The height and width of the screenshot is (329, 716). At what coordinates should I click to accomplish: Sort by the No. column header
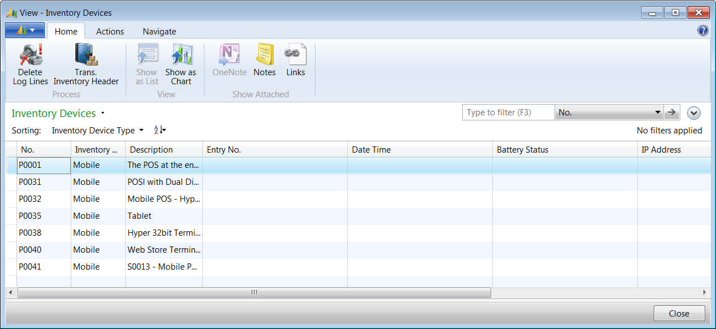pos(44,150)
